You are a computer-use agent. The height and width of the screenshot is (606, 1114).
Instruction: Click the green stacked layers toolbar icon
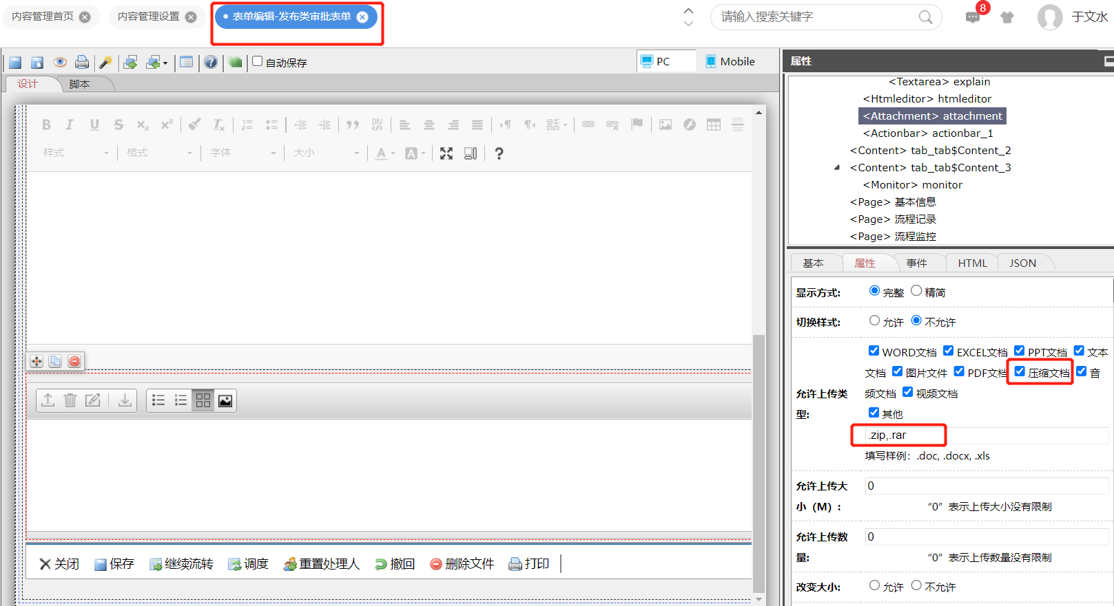click(x=236, y=63)
